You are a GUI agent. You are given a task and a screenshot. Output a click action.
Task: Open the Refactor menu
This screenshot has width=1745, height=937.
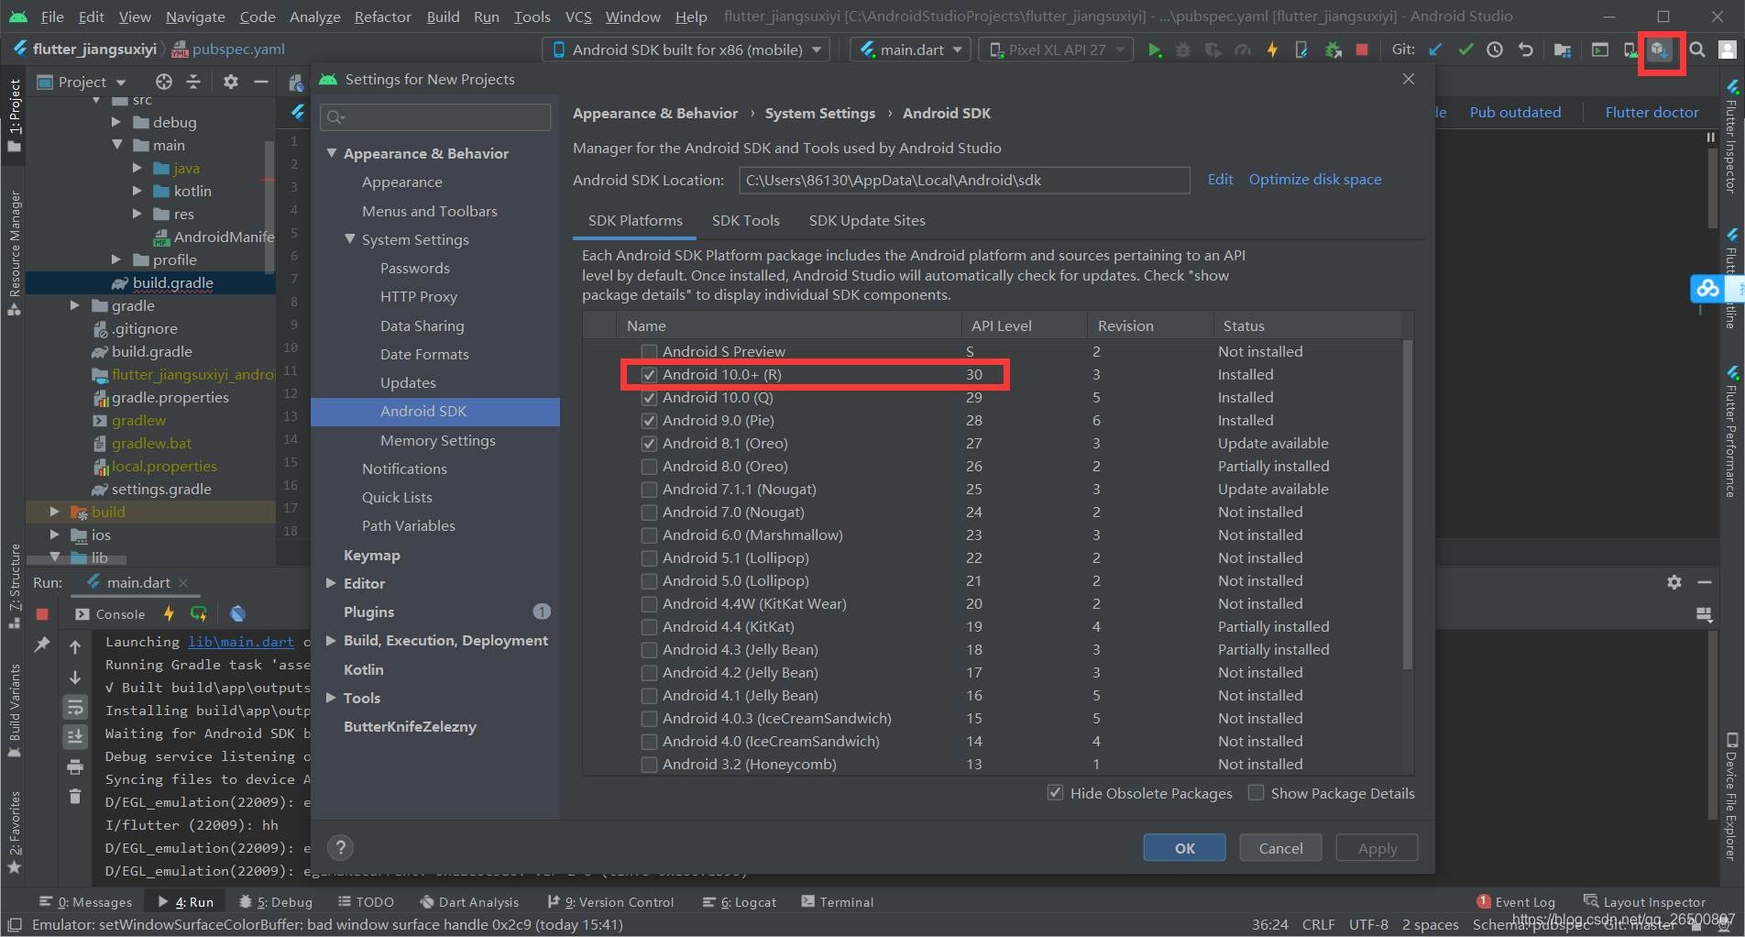[x=381, y=16]
